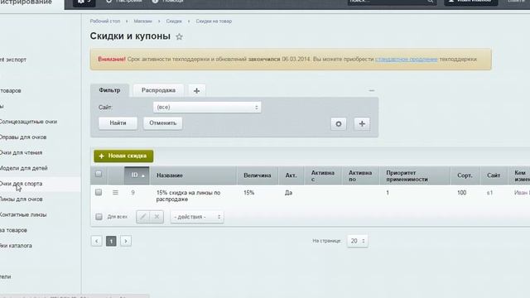Click delete X icon below table
Screen dimensions: 530x298
[157, 217]
